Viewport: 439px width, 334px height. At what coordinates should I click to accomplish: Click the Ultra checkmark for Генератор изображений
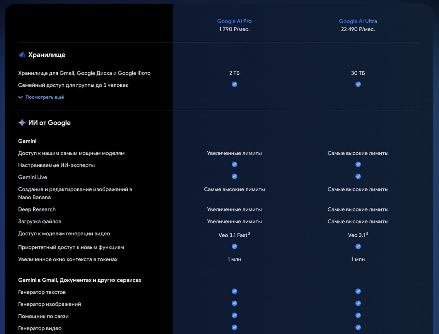[x=358, y=303]
